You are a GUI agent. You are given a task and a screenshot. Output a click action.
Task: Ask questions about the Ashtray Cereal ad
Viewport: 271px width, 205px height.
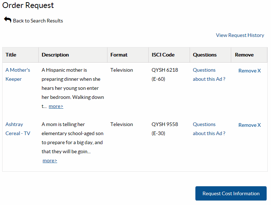click(x=209, y=129)
